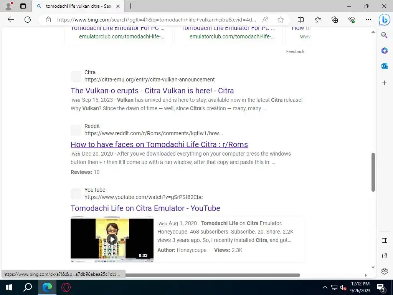
Task: Open the network status tray icon
Action: tap(334, 287)
